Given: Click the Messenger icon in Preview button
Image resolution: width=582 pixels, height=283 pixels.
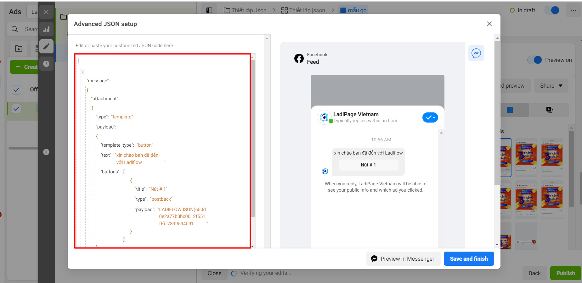Looking at the screenshot, I should (374, 259).
